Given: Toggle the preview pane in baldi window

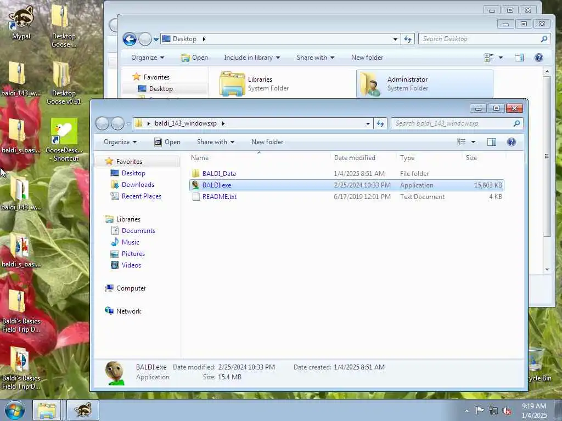Looking at the screenshot, I should point(491,142).
